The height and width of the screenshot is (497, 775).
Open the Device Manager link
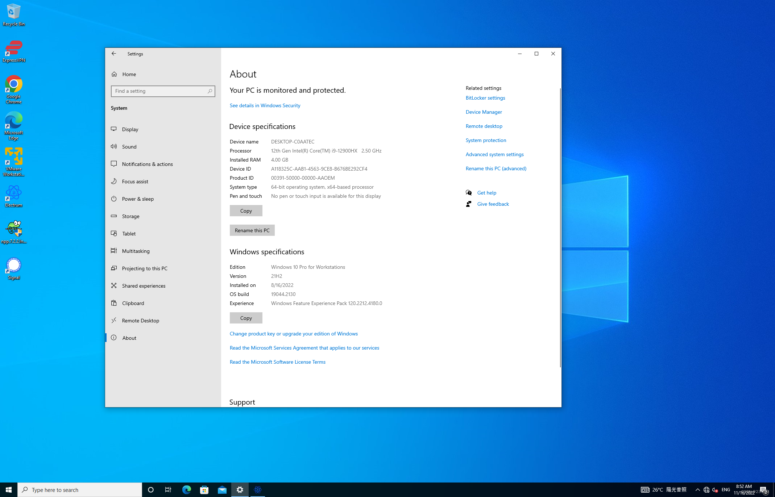tap(484, 112)
